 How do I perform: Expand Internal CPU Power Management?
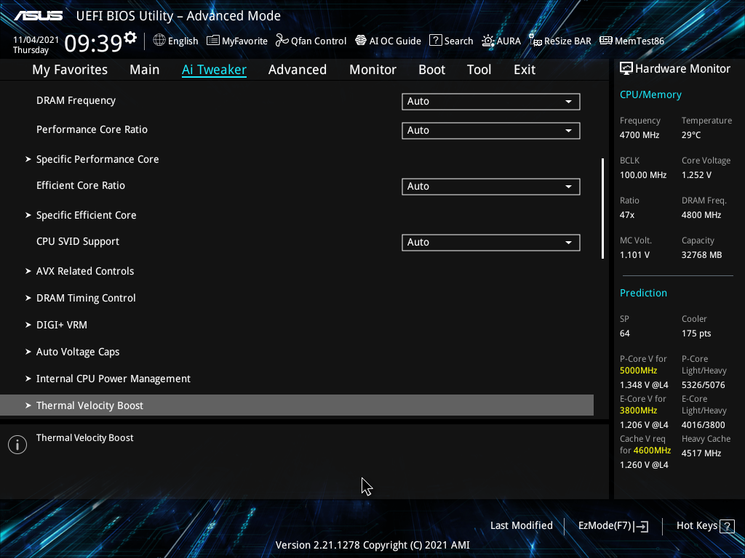[x=113, y=379]
